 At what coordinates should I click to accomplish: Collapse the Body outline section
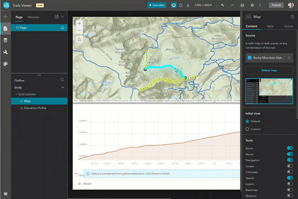[x=63, y=88]
